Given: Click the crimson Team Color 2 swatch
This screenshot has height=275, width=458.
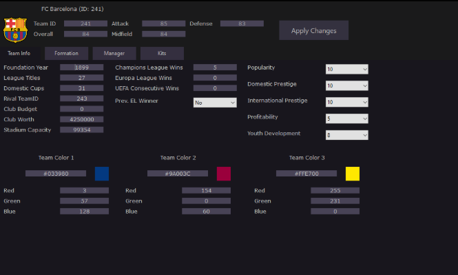Looking at the screenshot, I should [x=224, y=174].
